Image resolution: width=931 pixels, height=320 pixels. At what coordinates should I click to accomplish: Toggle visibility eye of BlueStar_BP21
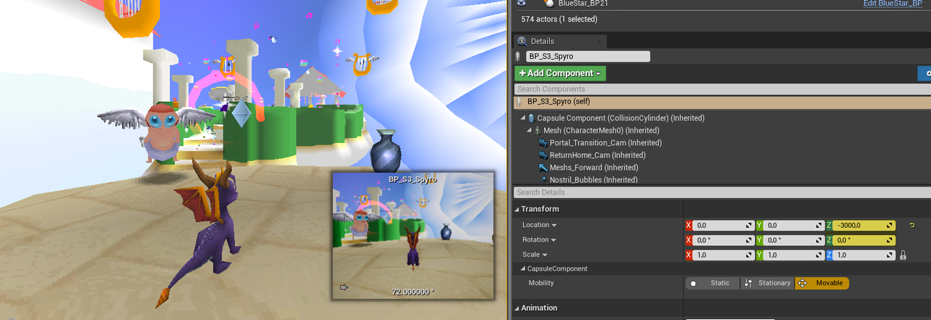click(x=522, y=4)
